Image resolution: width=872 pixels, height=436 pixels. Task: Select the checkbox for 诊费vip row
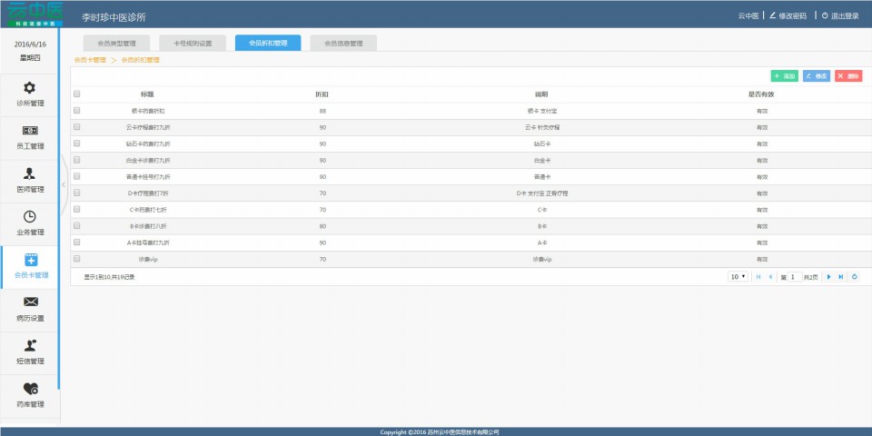[x=77, y=259]
